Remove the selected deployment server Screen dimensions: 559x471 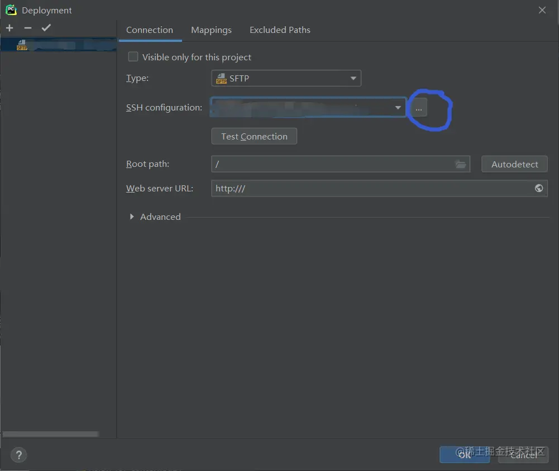pos(28,28)
